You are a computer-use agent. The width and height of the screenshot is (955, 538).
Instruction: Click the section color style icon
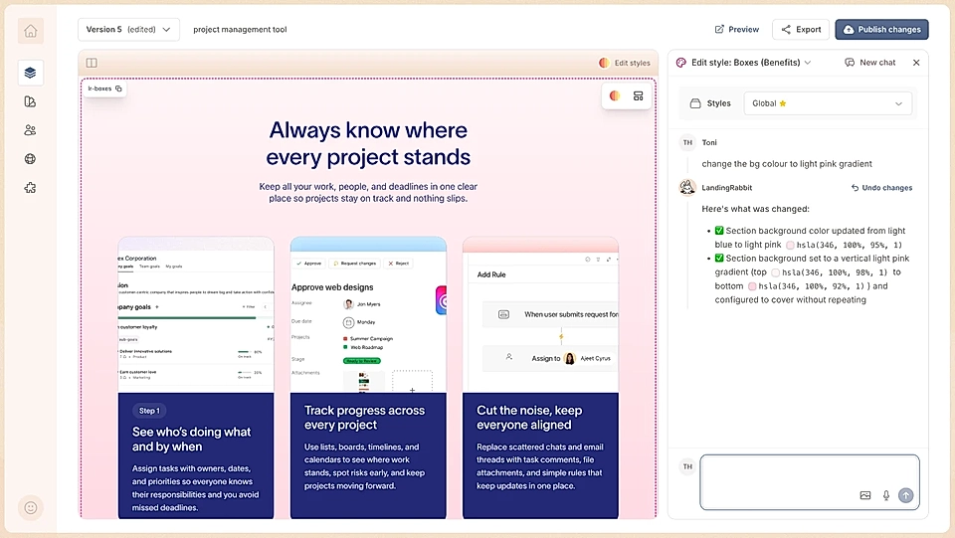click(x=615, y=96)
